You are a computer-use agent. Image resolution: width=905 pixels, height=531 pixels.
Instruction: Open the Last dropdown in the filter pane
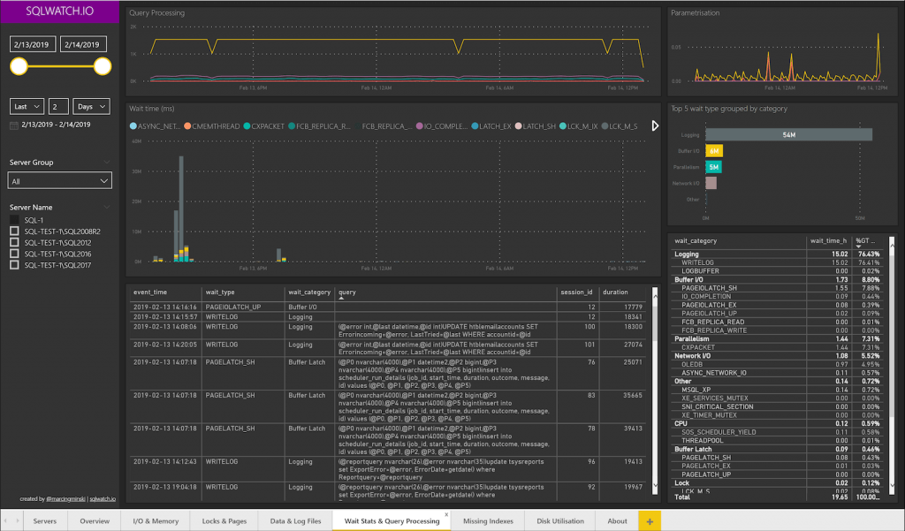pyautogui.click(x=27, y=106)
